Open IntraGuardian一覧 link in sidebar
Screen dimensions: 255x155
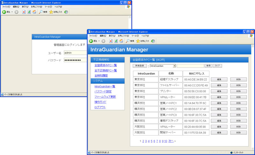point(105,87)
